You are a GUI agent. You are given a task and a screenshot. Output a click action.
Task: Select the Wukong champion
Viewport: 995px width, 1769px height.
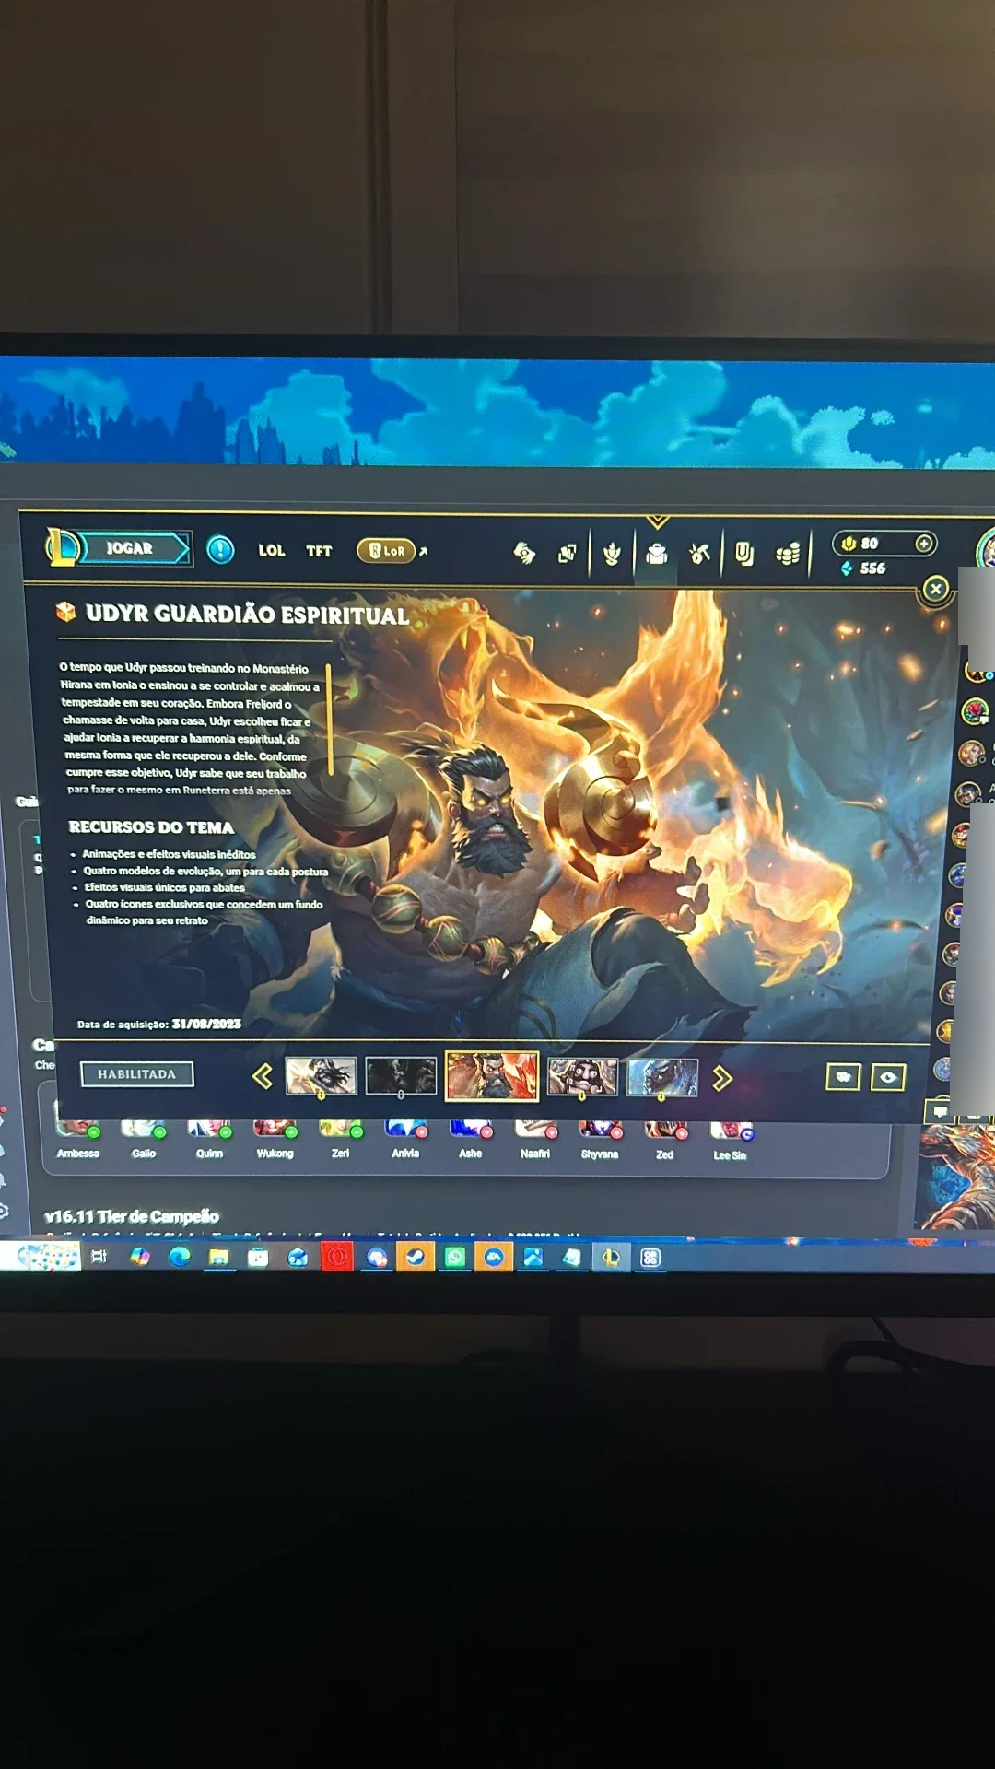(x=275, y=1140)
